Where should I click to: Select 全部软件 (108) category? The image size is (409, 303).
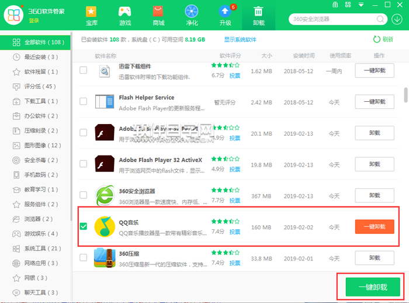point(35,42)
